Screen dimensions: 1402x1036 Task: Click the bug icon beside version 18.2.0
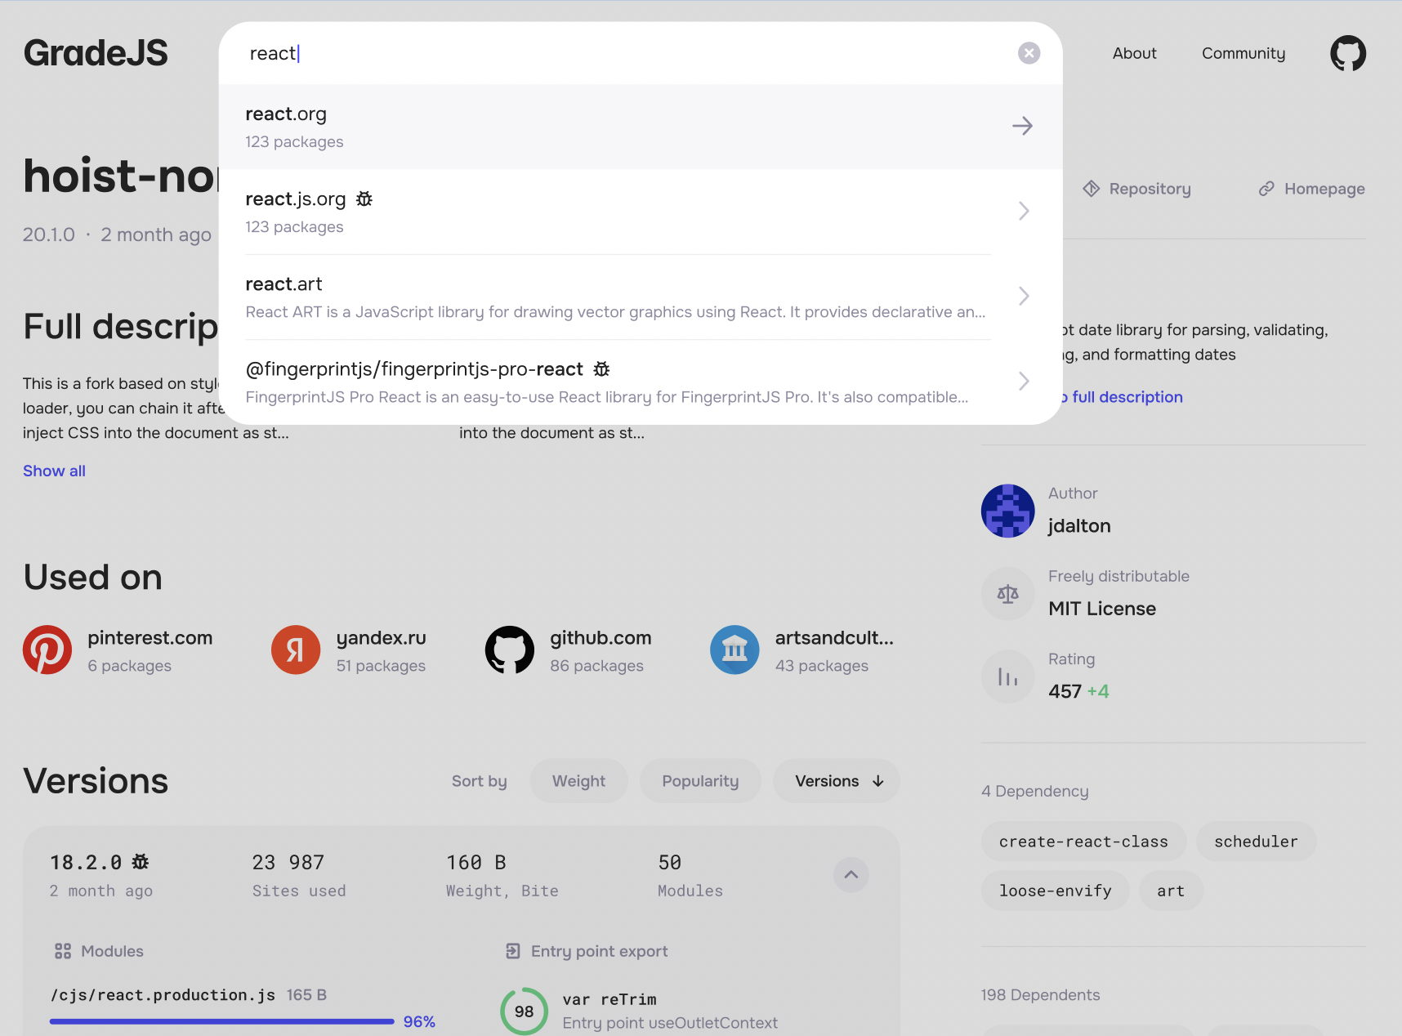(x=141, y=862)
